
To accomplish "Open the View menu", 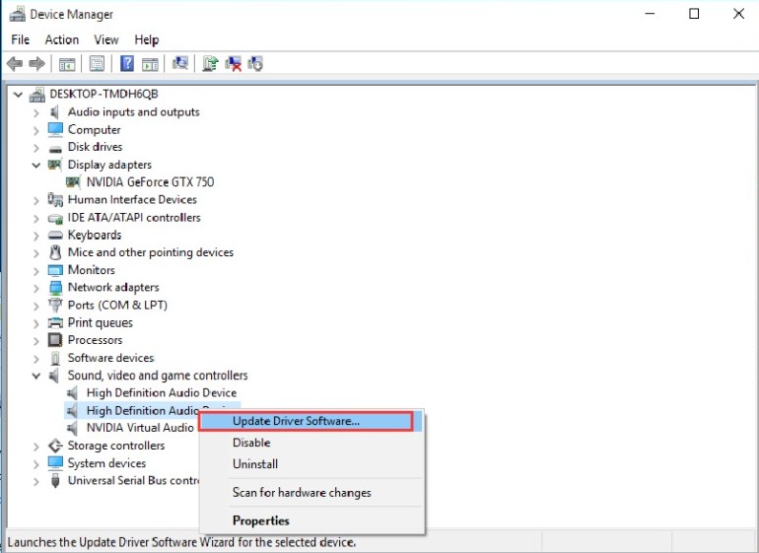I will [x=105, y=39].
